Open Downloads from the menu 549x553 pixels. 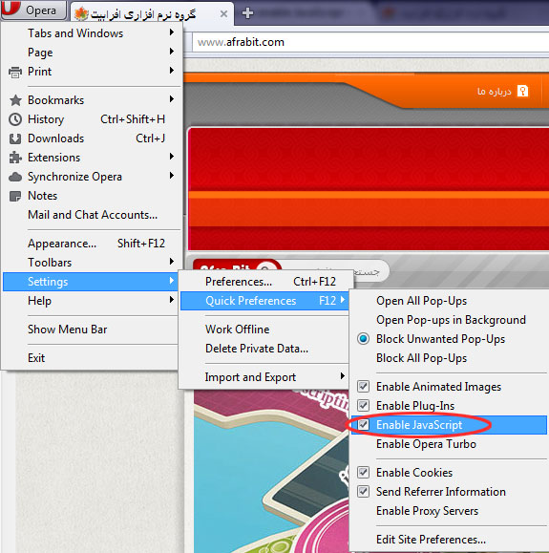pyautogui.click(x=92, y=138)
